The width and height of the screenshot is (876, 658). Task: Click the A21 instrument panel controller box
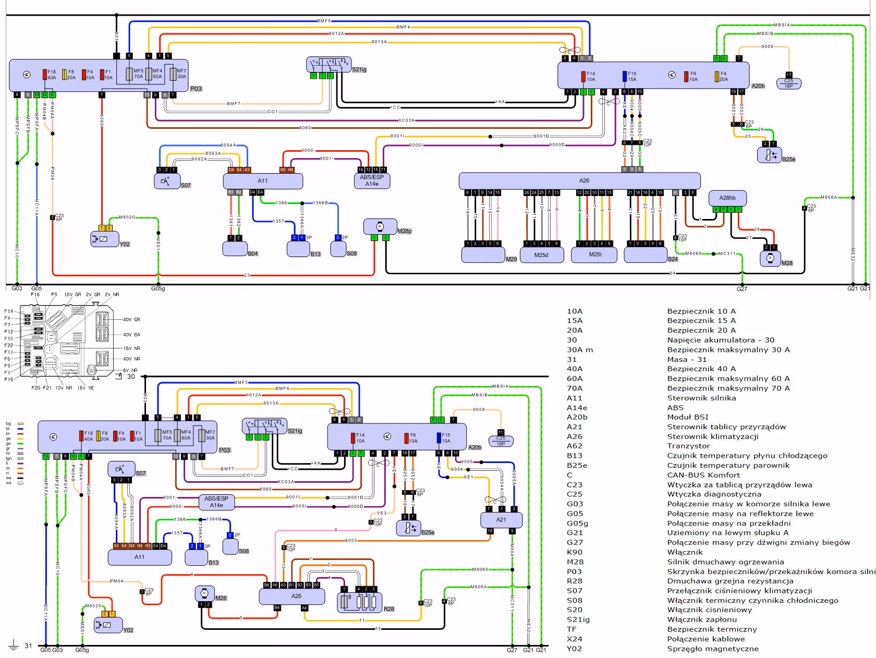(501, 520)
